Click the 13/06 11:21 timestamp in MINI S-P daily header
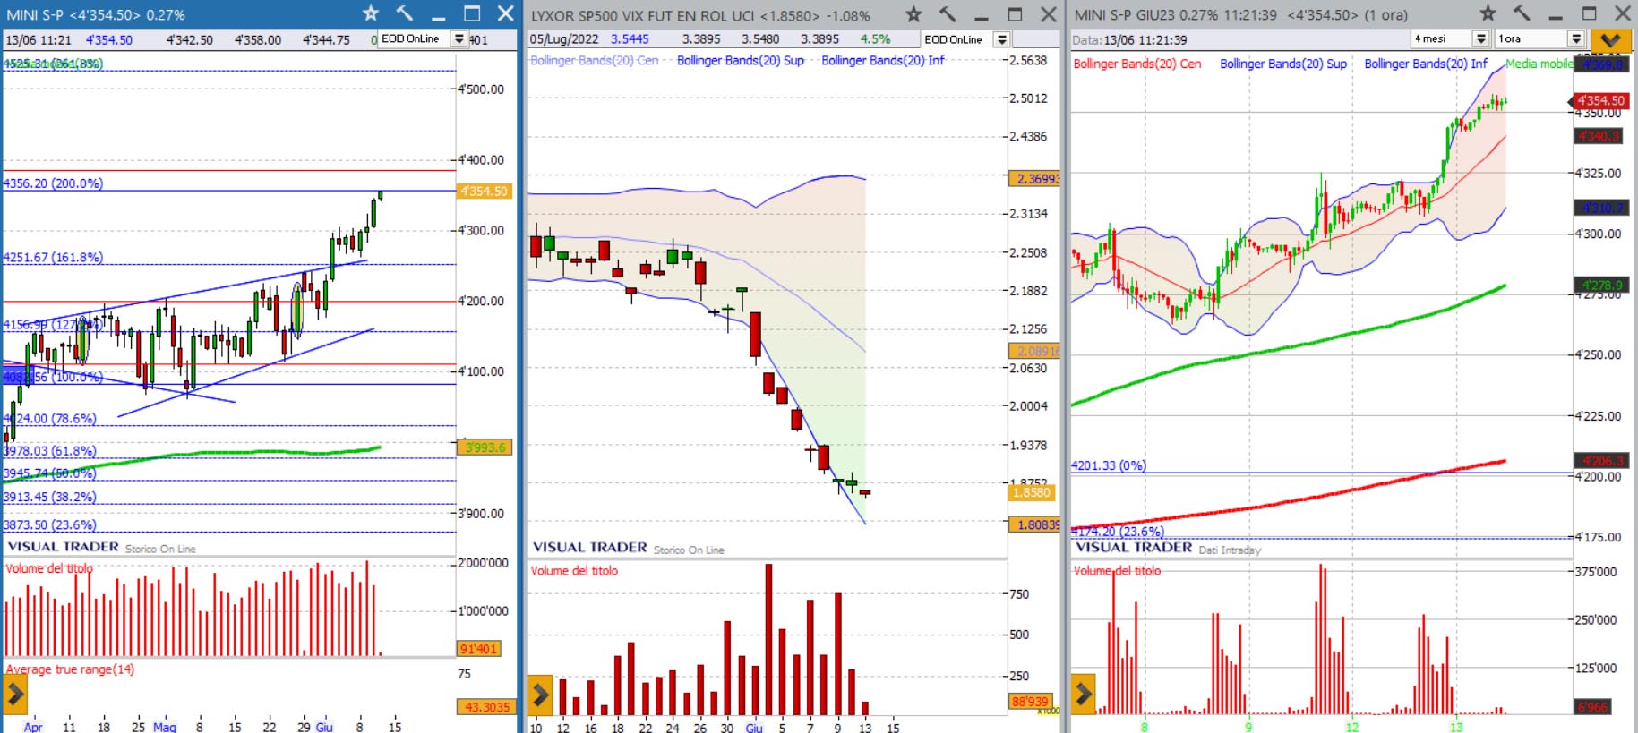This screenshot has height=733, width=1638. point(39,40)
